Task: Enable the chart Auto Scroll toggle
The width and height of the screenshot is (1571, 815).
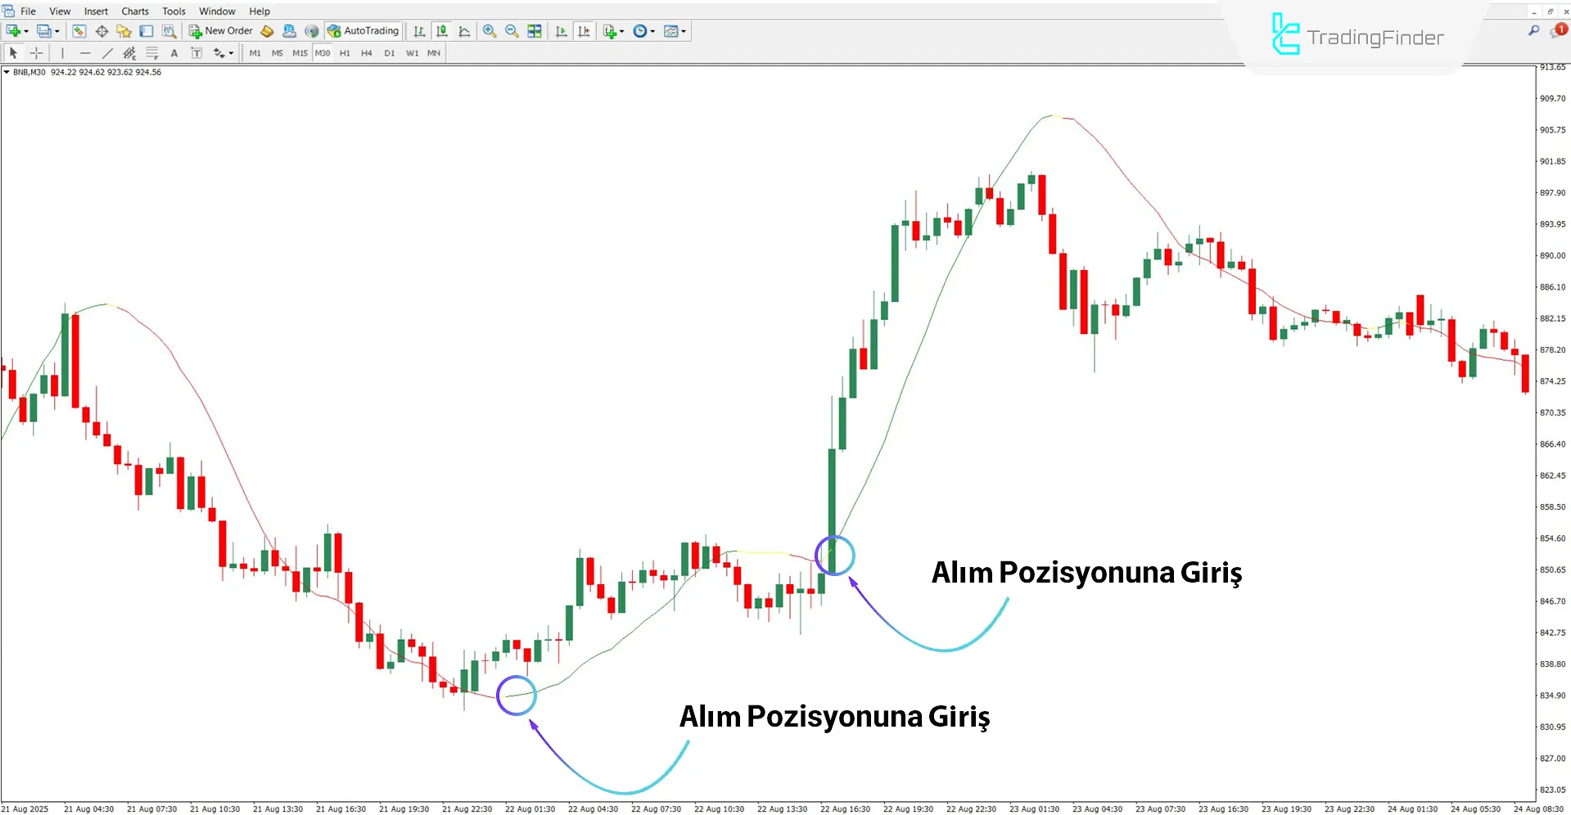Action: point(561,31)
